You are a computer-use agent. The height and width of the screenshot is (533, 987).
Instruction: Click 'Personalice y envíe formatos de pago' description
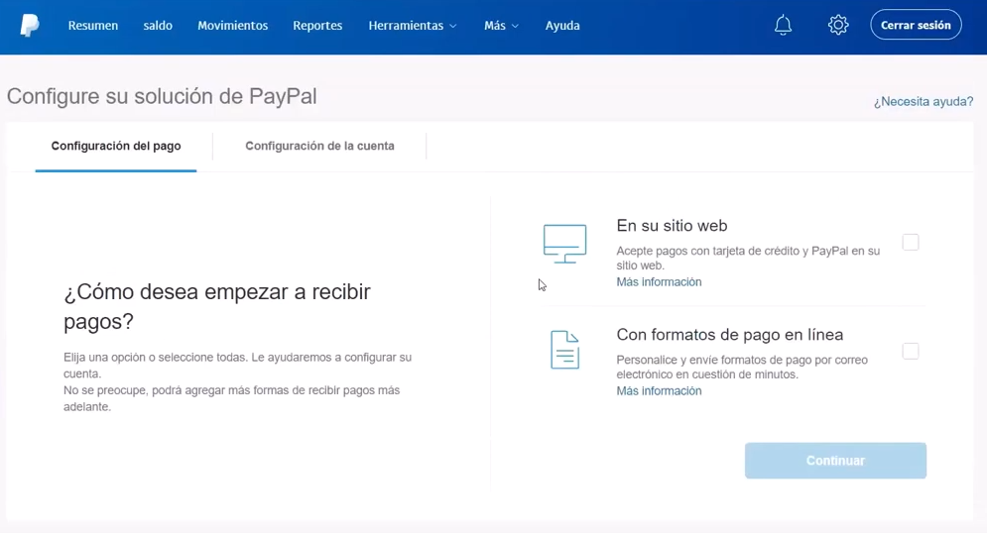pos(742,368)
